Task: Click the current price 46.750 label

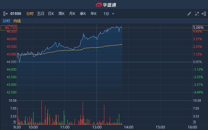Action: click(x=9, y=28)
